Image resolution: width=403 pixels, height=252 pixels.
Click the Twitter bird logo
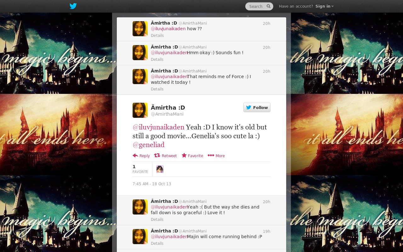[73, 6]
